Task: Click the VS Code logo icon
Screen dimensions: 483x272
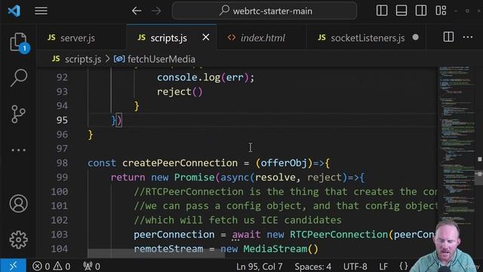Action: pyautogui.click(x=14, y=11)
